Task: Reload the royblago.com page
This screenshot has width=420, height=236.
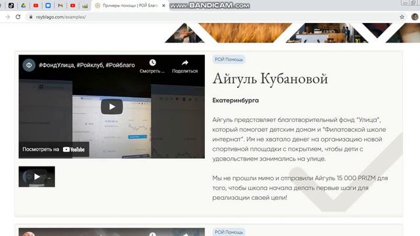Action: [x=18, y=17]
